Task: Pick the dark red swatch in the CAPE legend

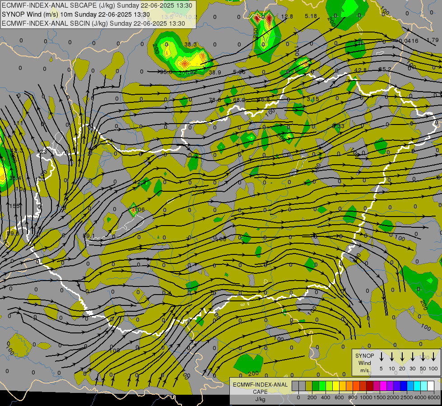Action: tap(370, 386)
